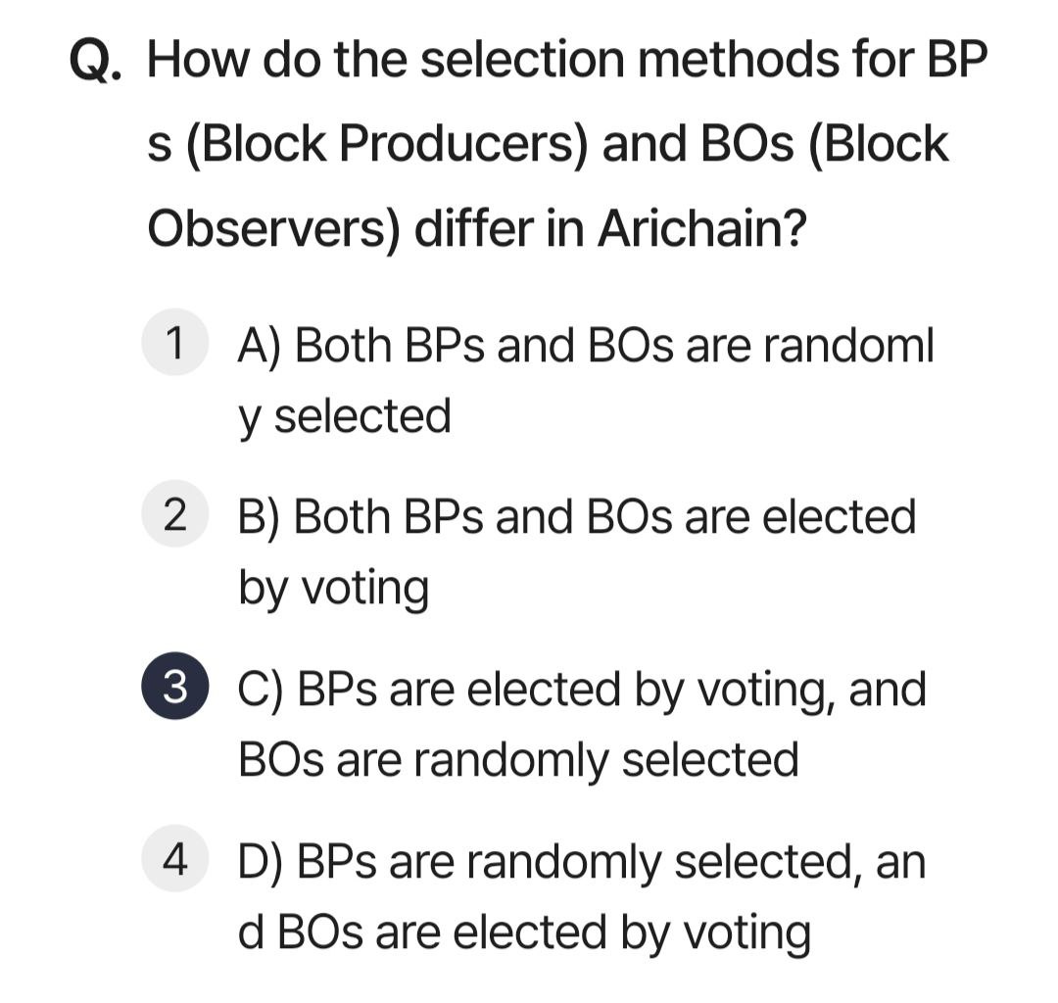This screenshot has width=1058, height=1003.
Task: Click the word 'Observers)' in the question
Action: click(x=274, y=228)
